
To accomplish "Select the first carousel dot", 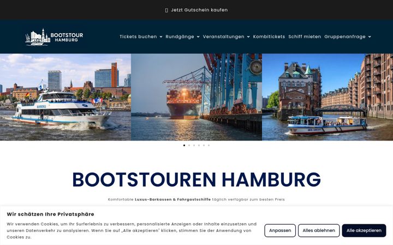I will tap(184, 145).
